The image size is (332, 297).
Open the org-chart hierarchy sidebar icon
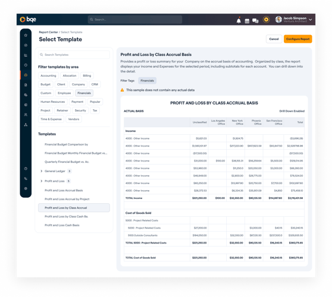coord(26,125)
